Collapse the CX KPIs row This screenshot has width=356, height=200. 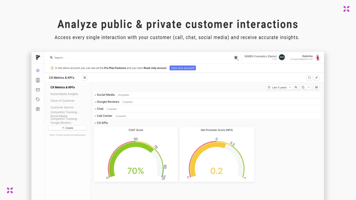click(101, 123)
